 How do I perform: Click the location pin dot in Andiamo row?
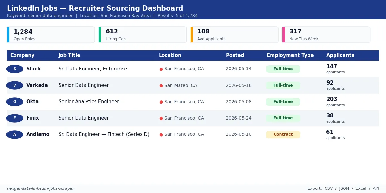point(161,135)
